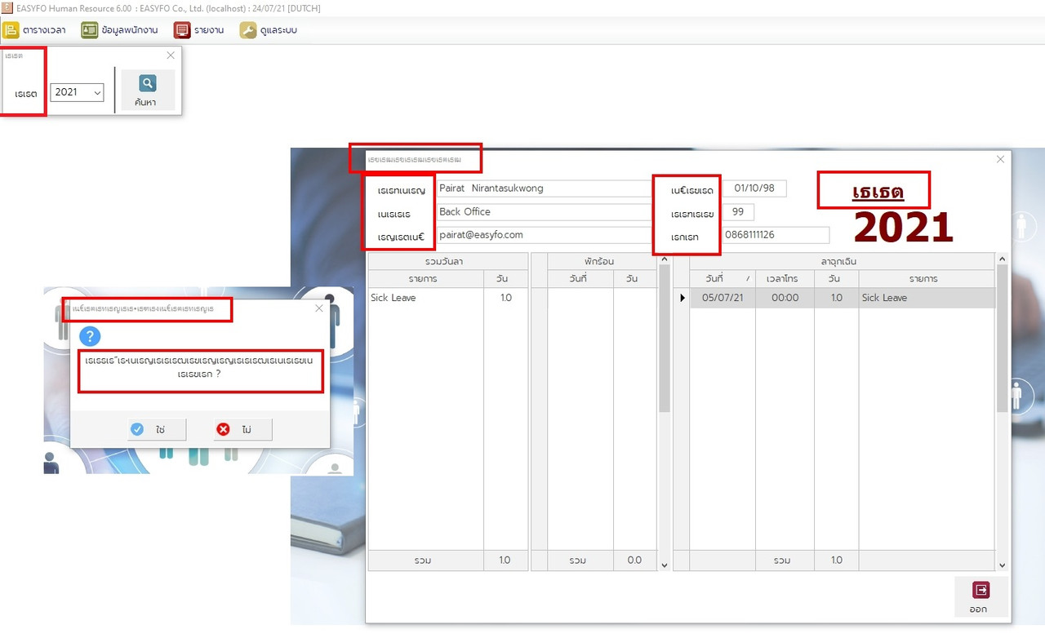Open the ข้อมูลพนักงาน employee data icon
Image resolution: width=1045 pixels, height=638 pixels.
[90, 30]
